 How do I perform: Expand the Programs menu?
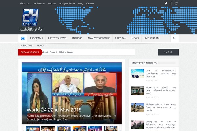tap(36, 38)
